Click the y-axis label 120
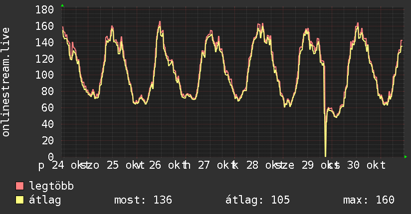411x214 pixels. pos(44,59)
